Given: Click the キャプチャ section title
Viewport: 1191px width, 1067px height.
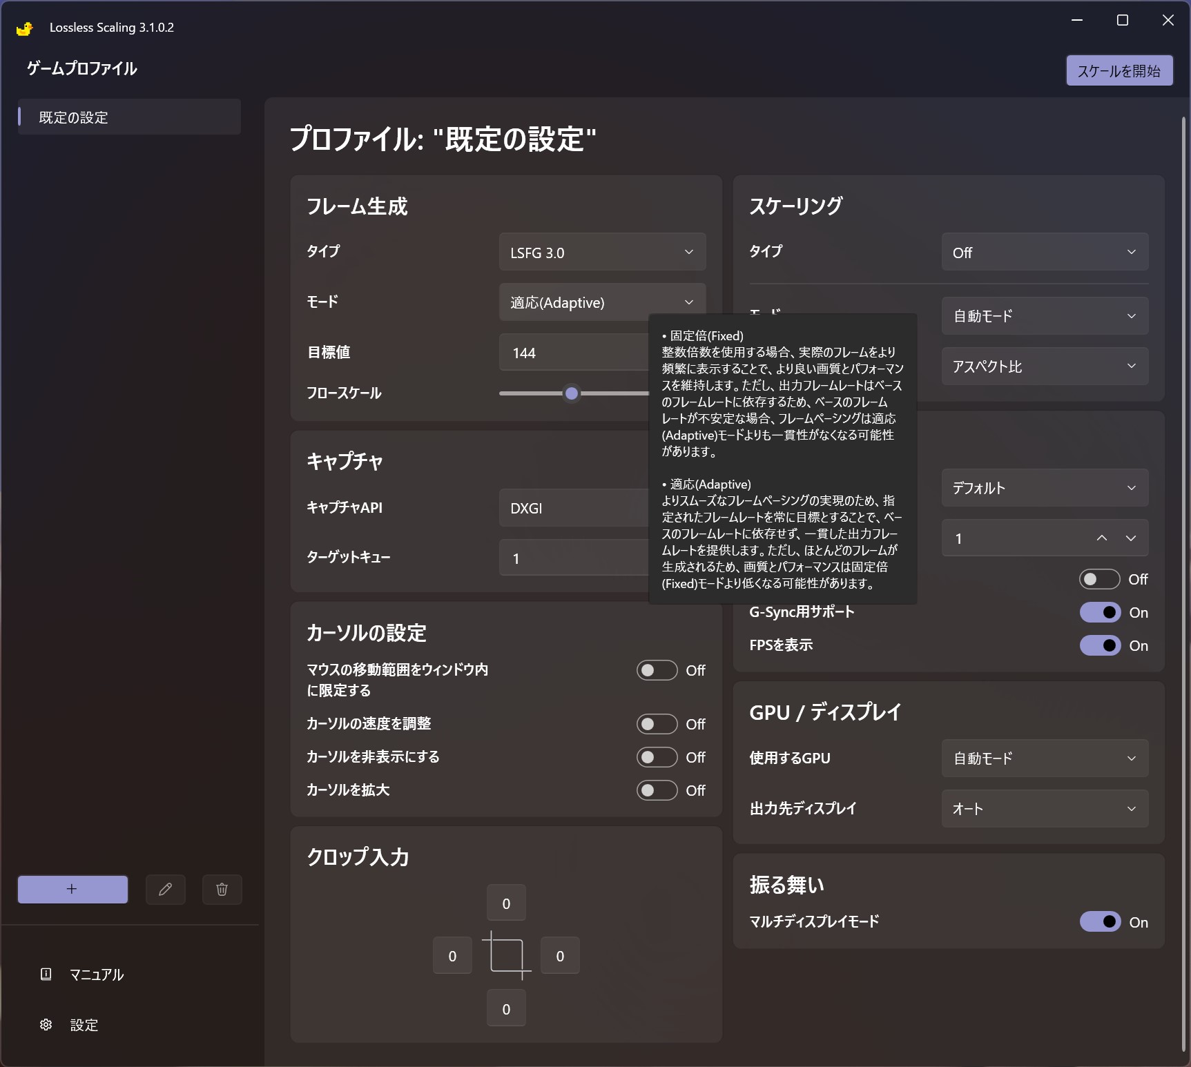Looking at the screenshot, I should tap(345, 461).
